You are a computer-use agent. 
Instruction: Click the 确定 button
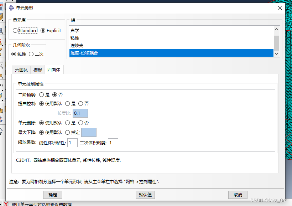pyautogui.click(x=52, y=195)
